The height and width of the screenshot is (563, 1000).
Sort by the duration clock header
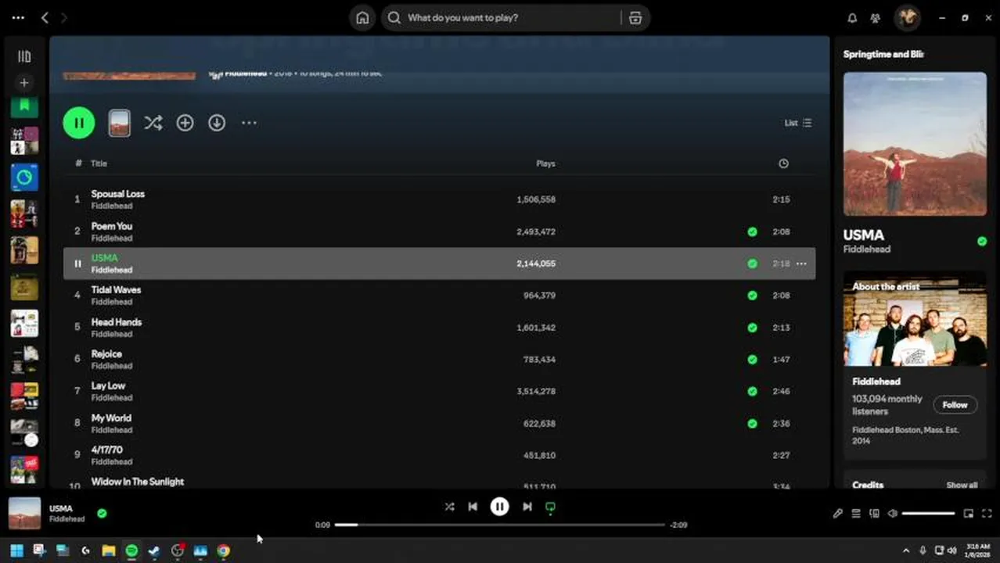pyautogui.click(x=783, y=163)
